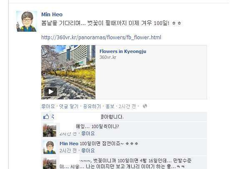Share the post via 공유하기
The width and height of the screenshot is (232, 169).
92,106
